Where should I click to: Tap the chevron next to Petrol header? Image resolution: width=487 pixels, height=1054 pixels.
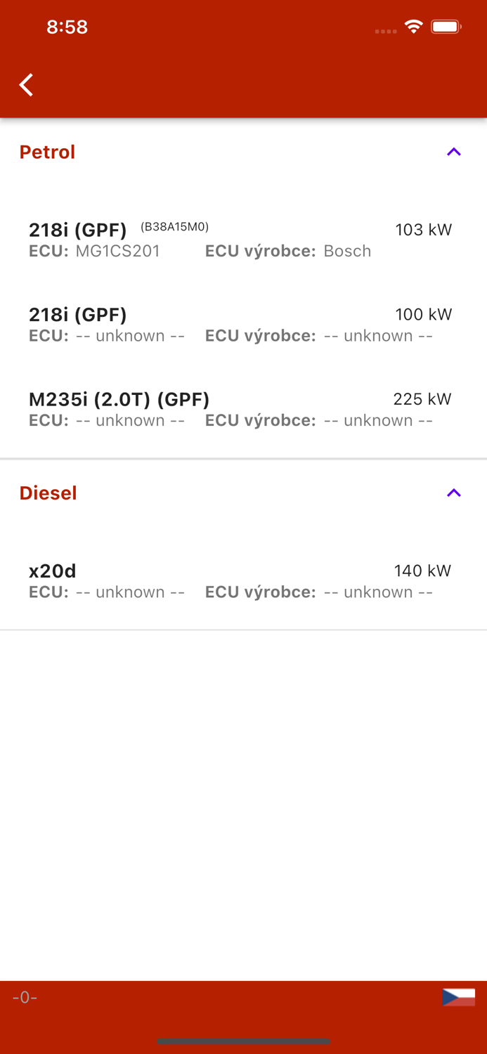point(453,151)
